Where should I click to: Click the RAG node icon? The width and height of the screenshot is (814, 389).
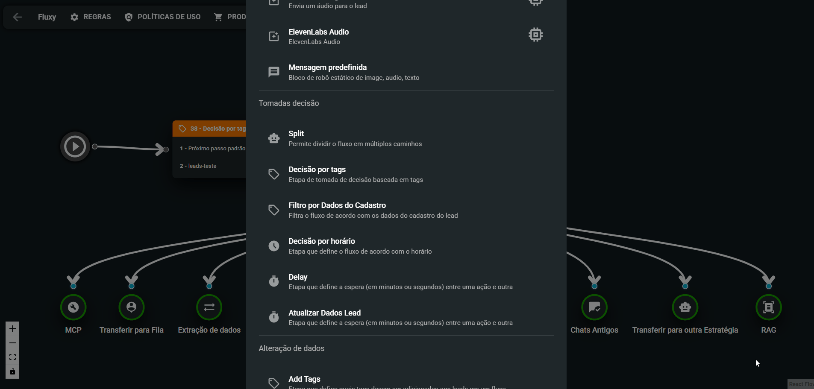(768, 307)
